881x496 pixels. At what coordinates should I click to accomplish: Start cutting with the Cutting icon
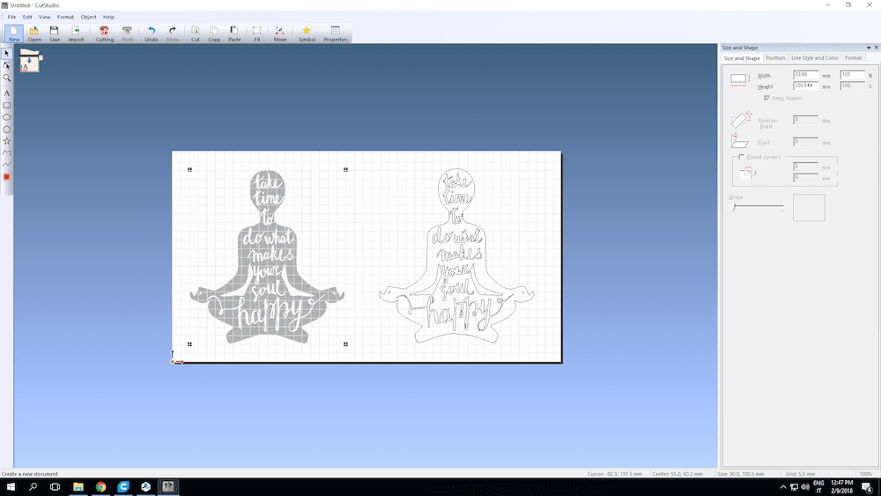click(x=105, y=33)
